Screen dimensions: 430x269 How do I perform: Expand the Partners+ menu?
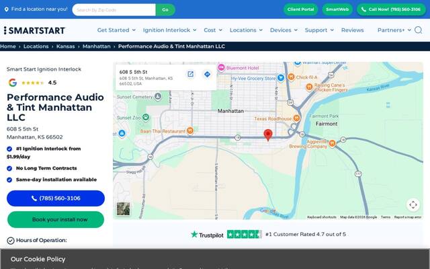click(394, 30)
